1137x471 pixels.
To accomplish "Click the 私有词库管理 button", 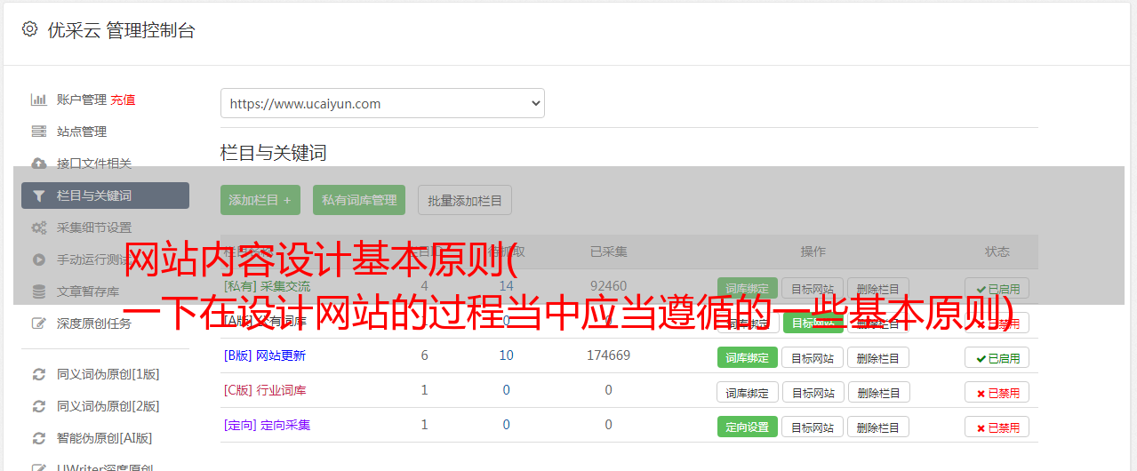I will coord(359,200).
